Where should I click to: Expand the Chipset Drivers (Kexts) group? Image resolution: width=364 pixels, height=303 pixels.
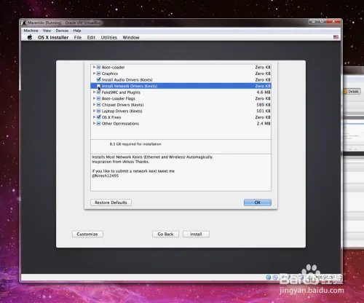(94, 105)
